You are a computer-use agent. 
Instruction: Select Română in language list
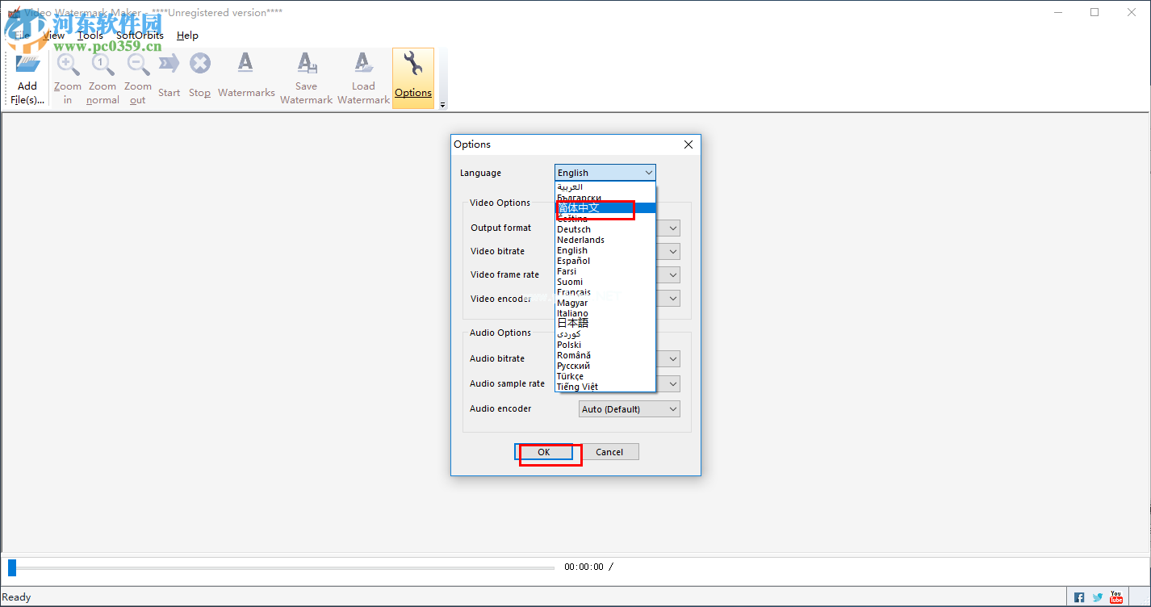point(605,355)
